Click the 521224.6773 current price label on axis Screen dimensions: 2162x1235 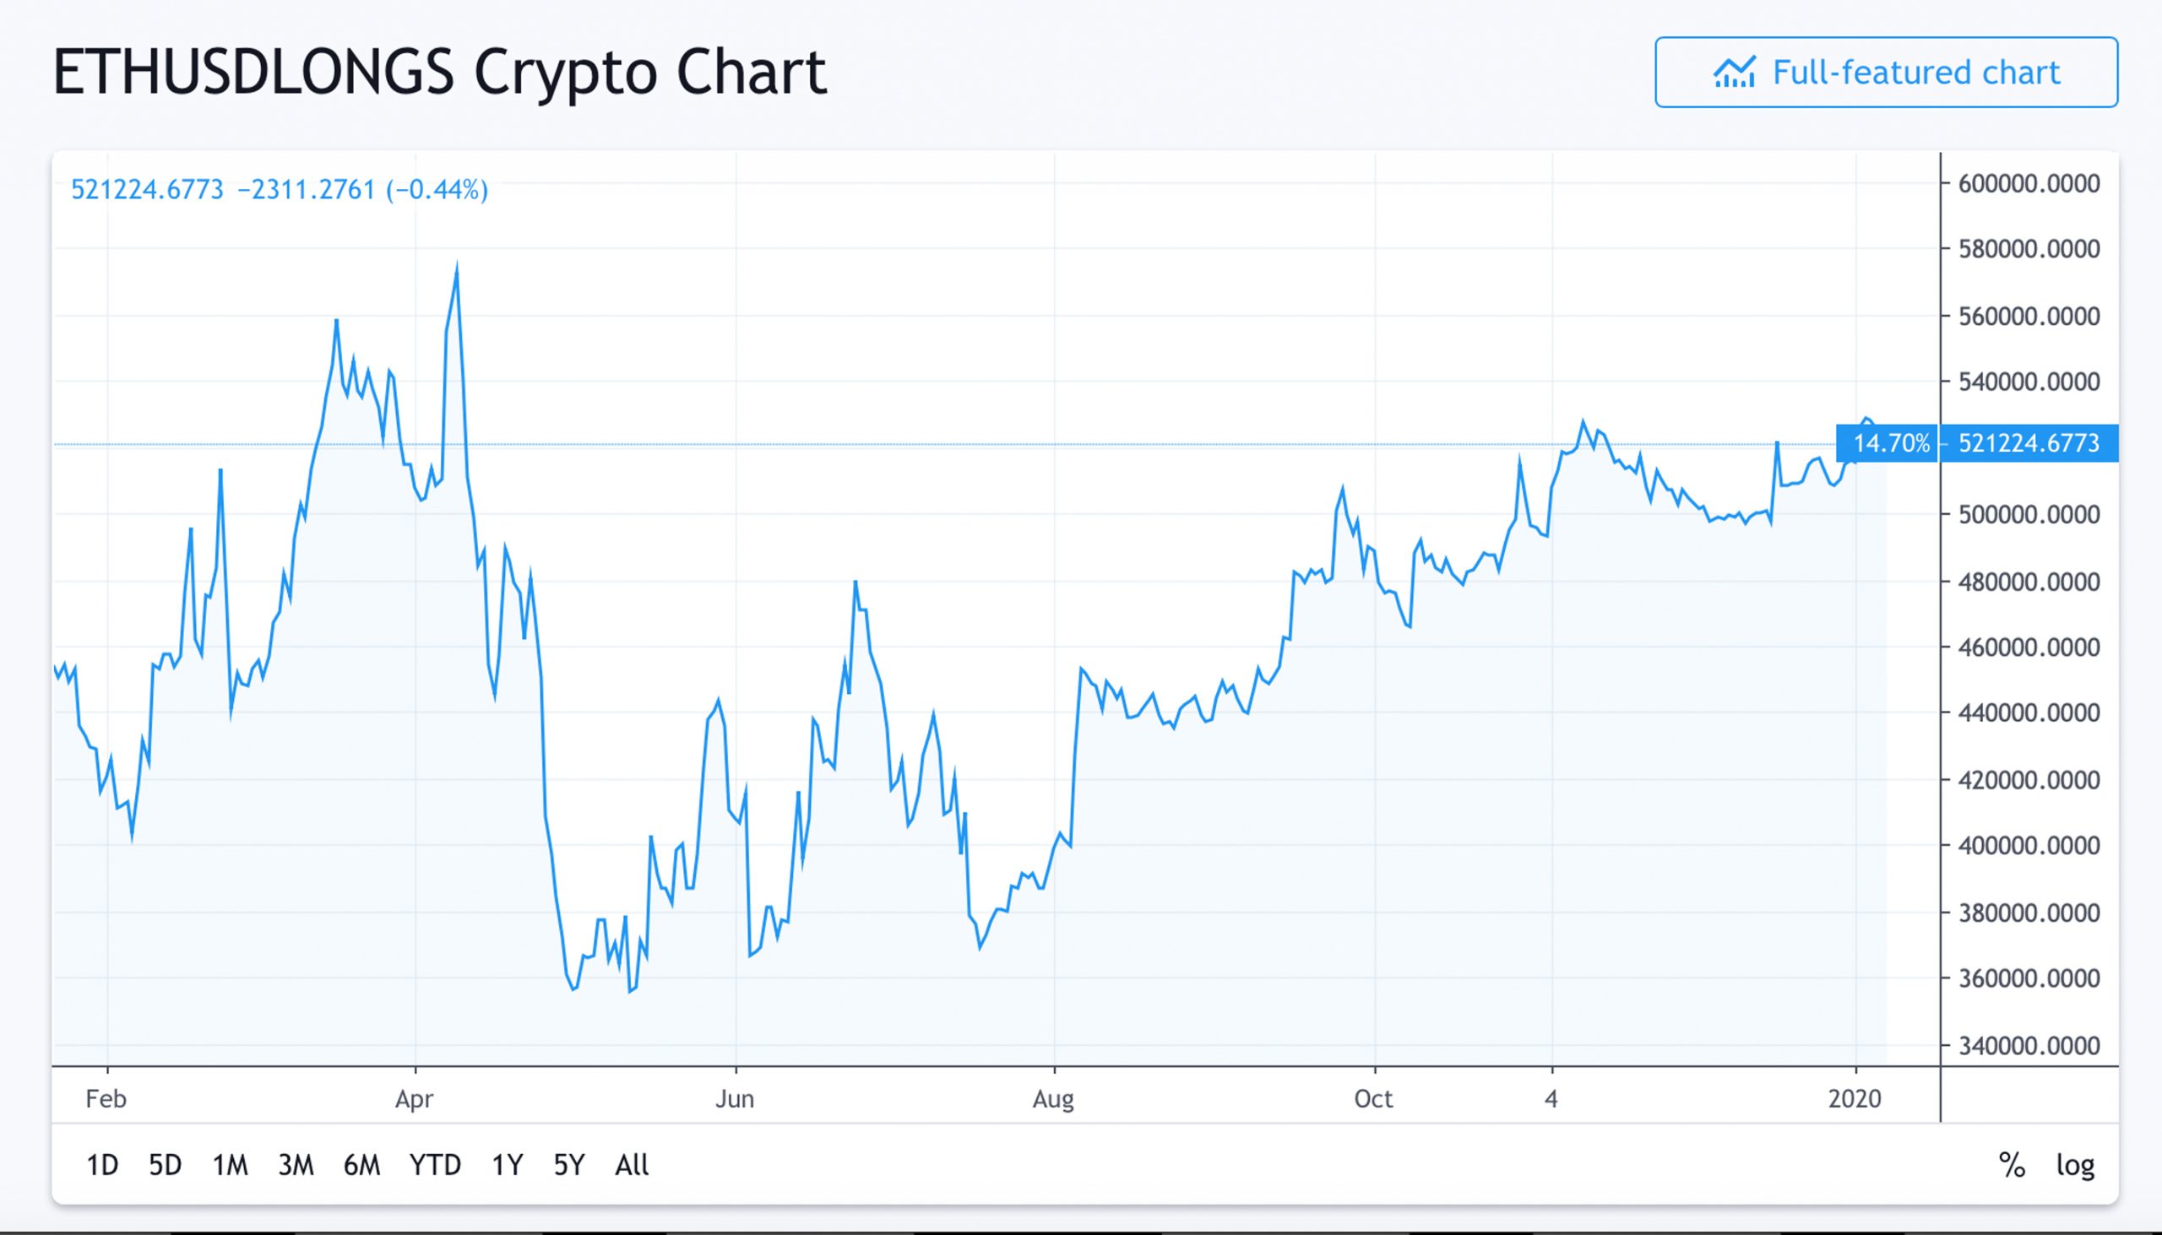click(2029, 443)
